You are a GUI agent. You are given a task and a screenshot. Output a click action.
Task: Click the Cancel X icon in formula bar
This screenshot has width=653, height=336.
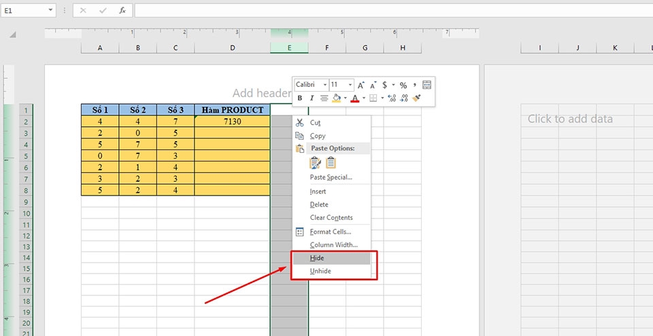click(x=83, y=10)
